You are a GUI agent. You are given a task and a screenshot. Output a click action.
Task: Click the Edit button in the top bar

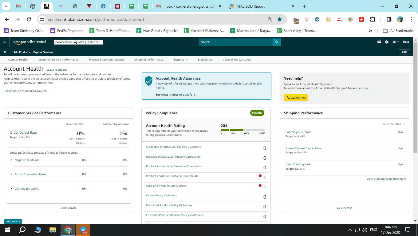click(404, 52)
